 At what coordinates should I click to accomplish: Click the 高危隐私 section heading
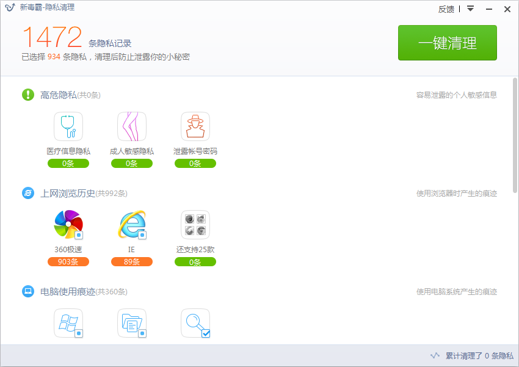tap(59, 95)
